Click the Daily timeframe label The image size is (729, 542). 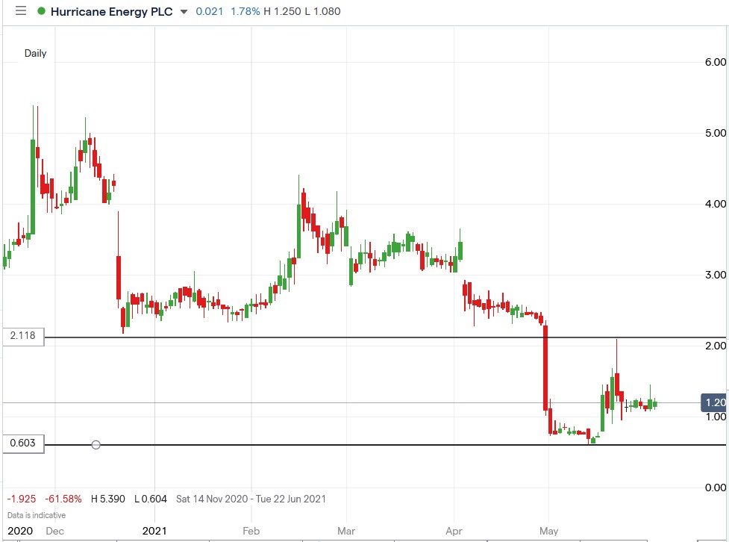tap(35, 53)
